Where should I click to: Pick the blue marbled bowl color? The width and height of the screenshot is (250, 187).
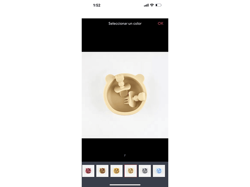(x=159, y=171)
